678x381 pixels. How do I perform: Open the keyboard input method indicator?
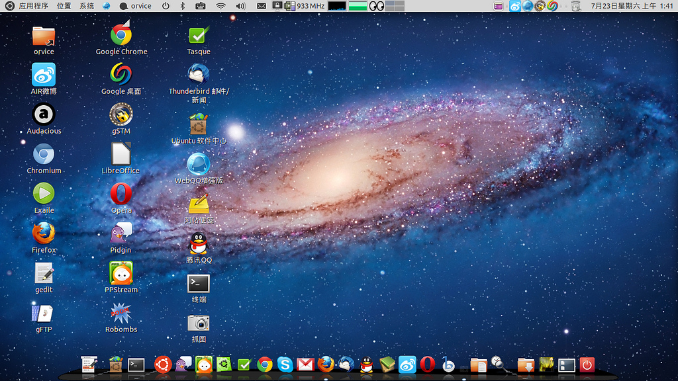[200, 5]
